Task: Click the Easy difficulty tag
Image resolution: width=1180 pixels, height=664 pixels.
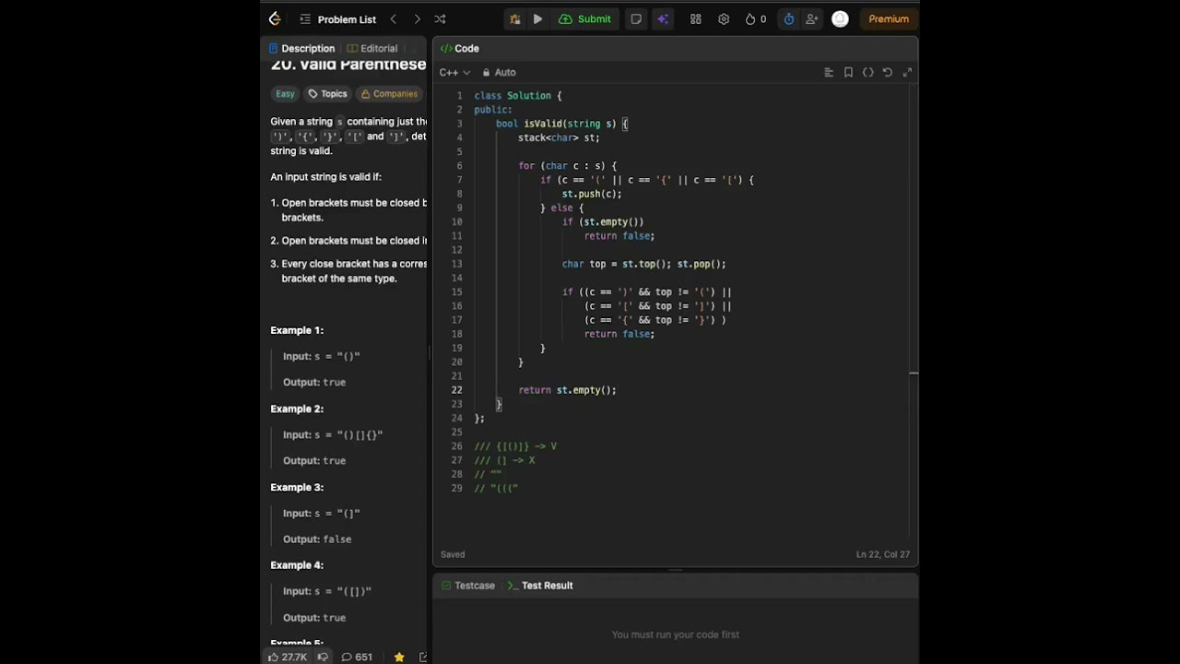Action: pyautogui.click(x=285, y=94)
